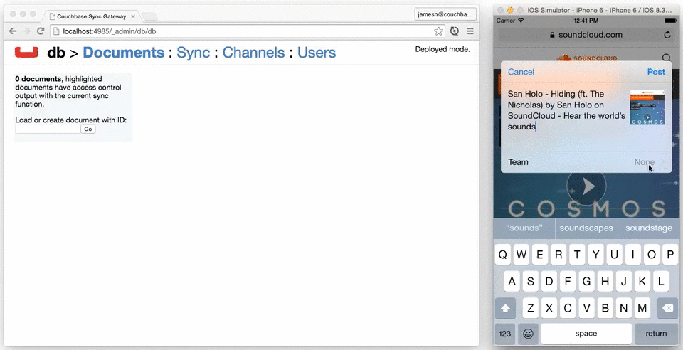Open the Channels section link

pos(253,52)
